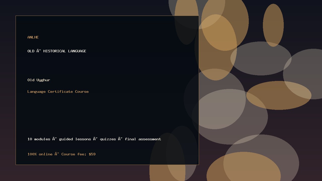Select the Old Historical Language heading

(x=57, y=51)
